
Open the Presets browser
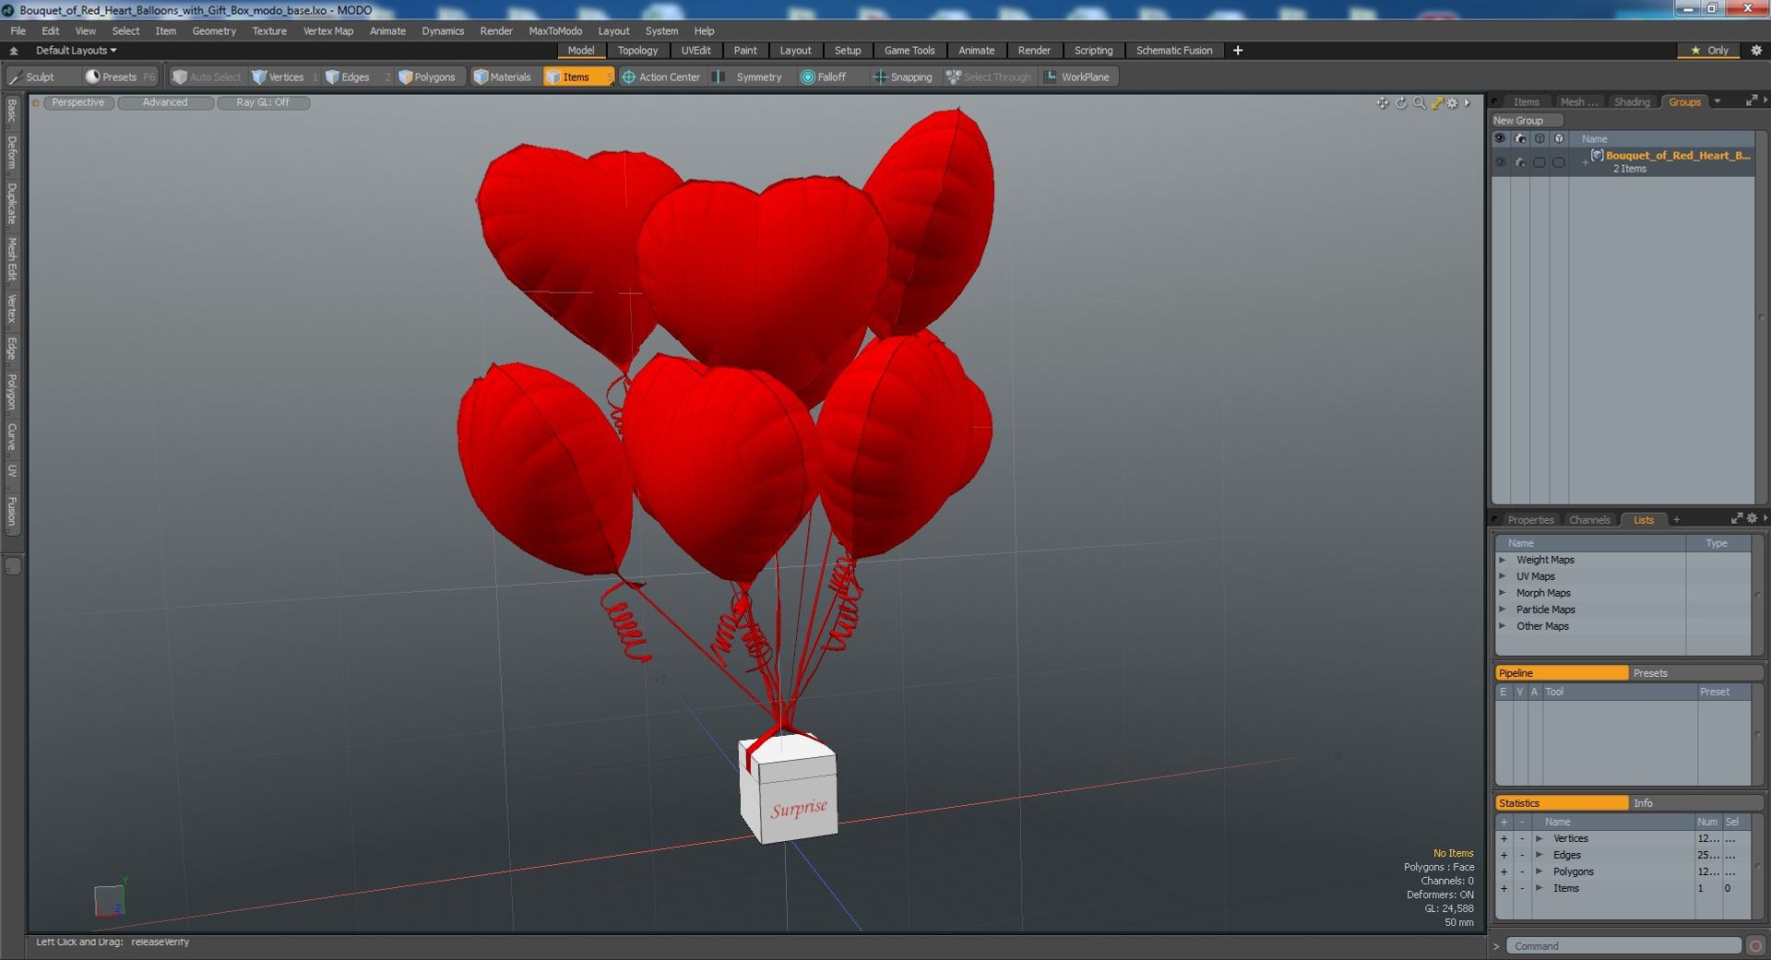(x=119, y=77)
